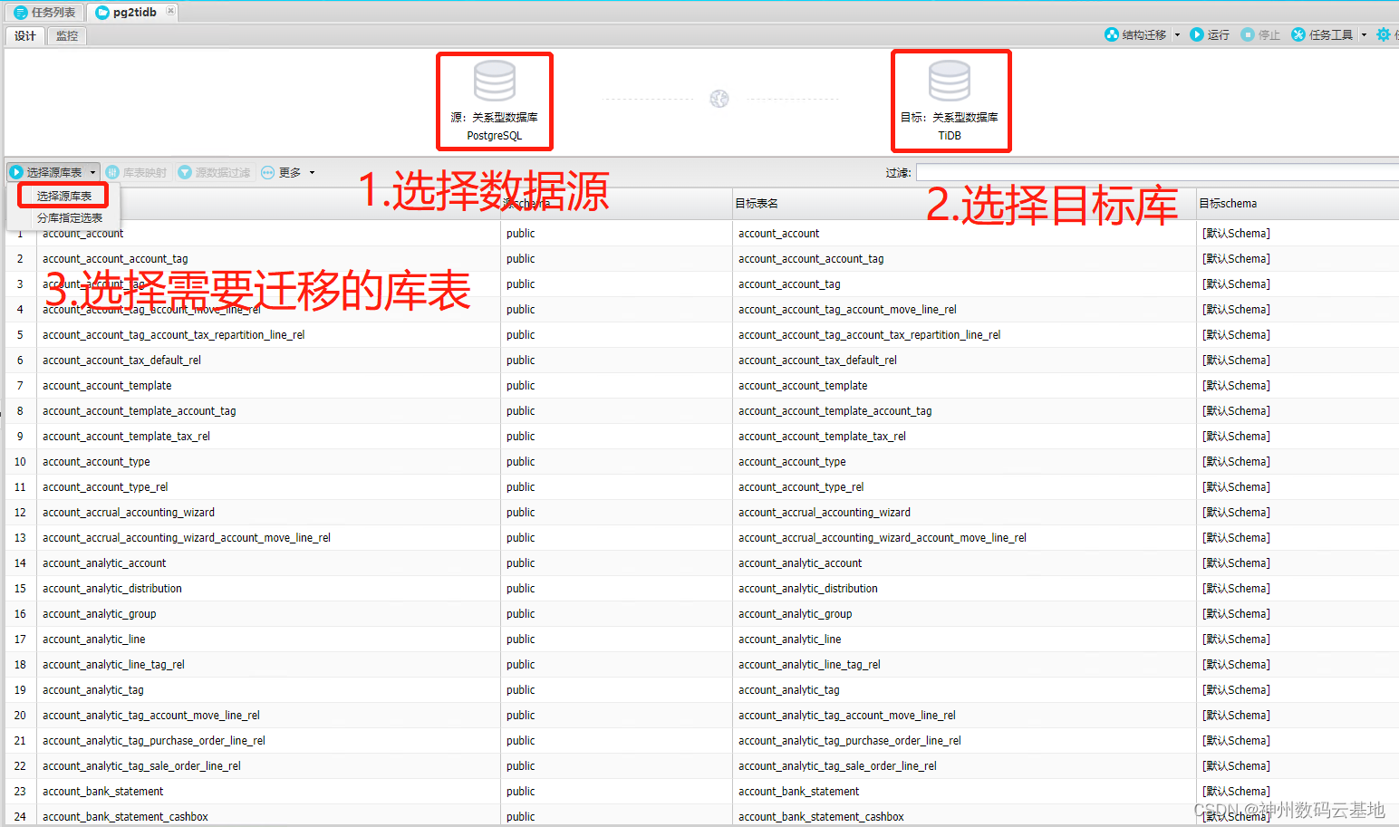The width and height of the screenshot is (1399, 827).
Task: Click the 更多 ellipsis icon
Action: [268, 172]
